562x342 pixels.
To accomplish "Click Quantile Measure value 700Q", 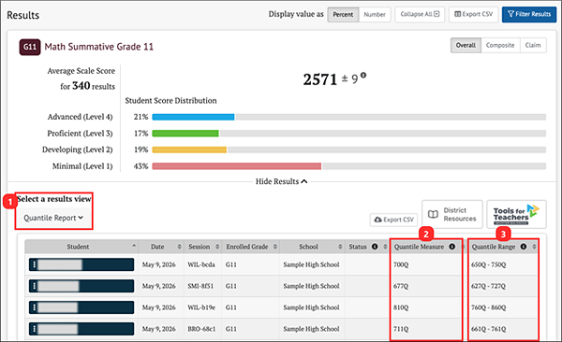I will click(x=401, y=264).
